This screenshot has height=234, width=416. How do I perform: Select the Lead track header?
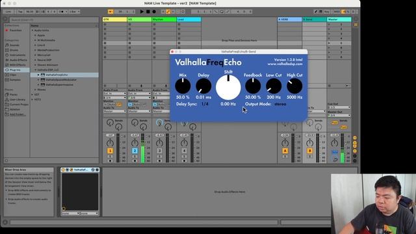188,19
